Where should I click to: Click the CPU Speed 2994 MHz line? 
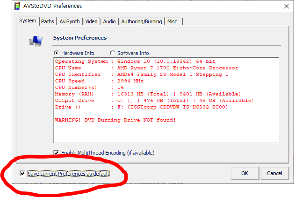(99, 81)
